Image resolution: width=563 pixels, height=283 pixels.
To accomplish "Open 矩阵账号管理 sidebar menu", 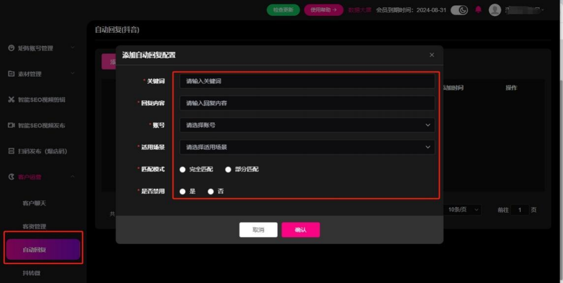I will click(x=35, y=48).
